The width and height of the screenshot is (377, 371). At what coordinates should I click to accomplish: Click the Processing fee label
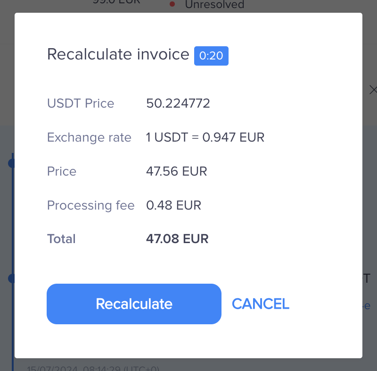click(90, 205)
